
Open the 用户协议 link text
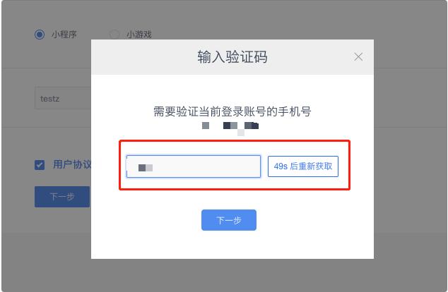72,164
